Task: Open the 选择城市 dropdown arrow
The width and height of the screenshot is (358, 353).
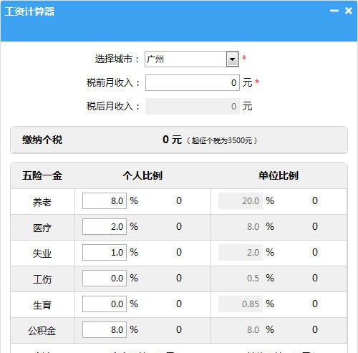Action: pyautogui.click(x=232, y=59)
